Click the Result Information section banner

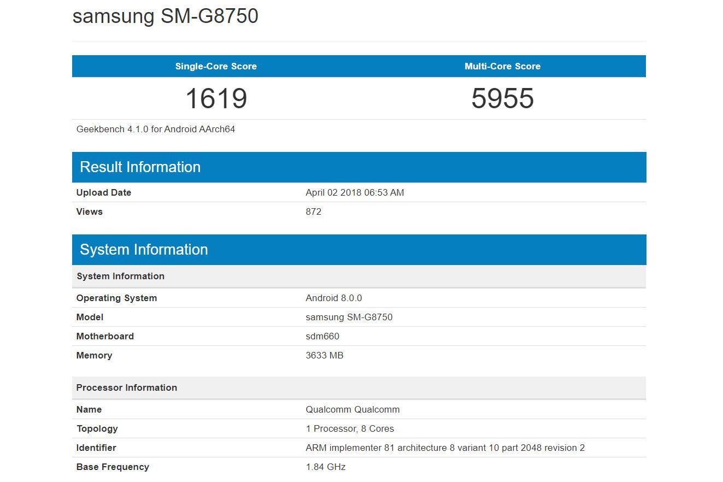tap(140, 167)
